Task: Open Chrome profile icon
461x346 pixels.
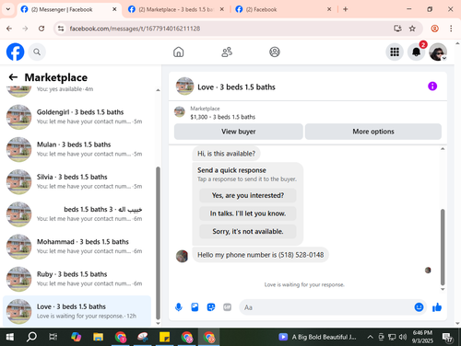Action: pyautogui.click(x=434, y=29)
